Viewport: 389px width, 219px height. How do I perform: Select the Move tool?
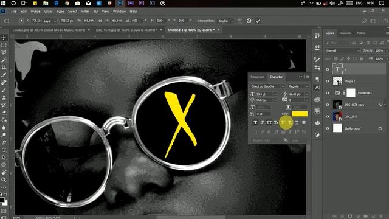point(4,38)
